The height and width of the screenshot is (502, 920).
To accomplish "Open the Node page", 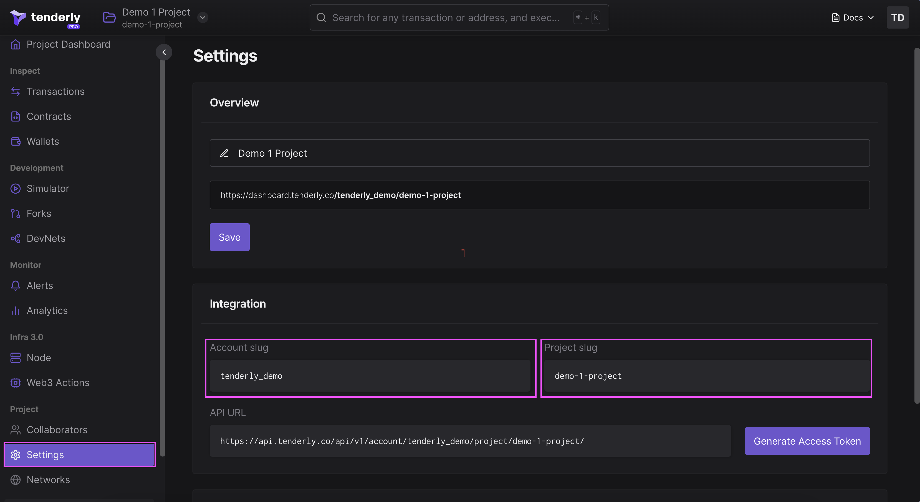I will click(39, 358).
